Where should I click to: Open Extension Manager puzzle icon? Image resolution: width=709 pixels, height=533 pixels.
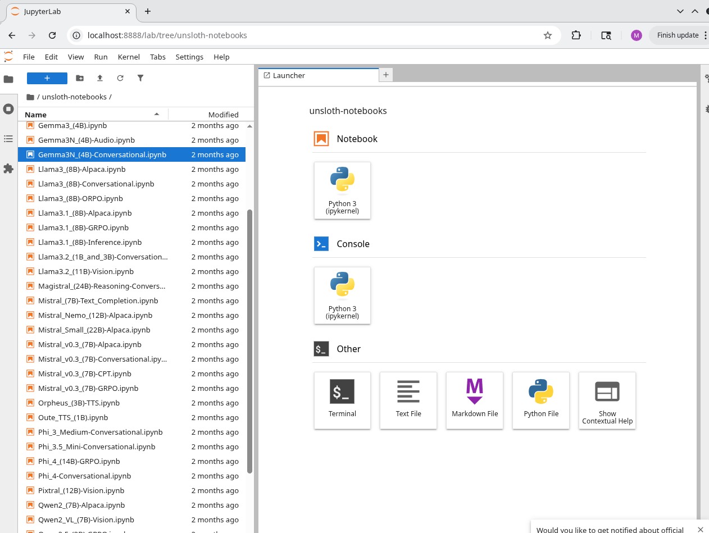8,168
